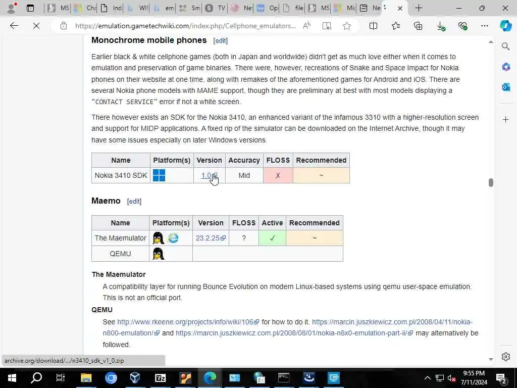Open sidebar search icon
The width and height of the screenshot is (517, 388).
[x=506, y=46]
